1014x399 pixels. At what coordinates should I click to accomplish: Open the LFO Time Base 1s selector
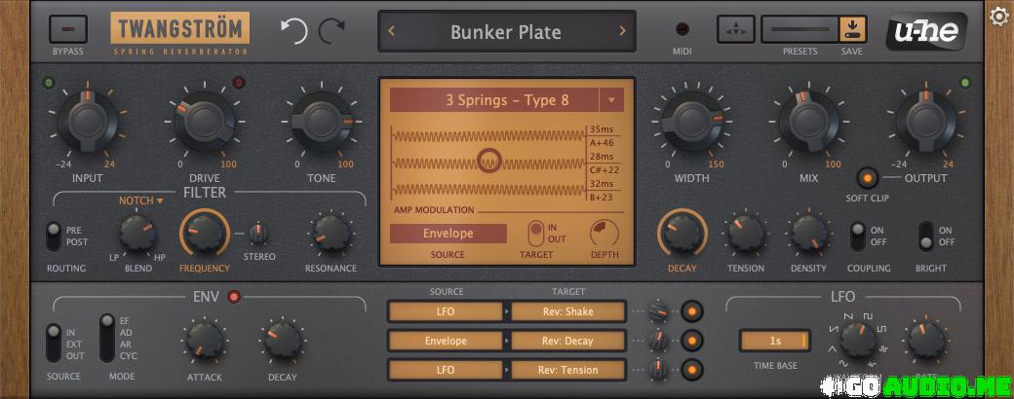point(775,341)
